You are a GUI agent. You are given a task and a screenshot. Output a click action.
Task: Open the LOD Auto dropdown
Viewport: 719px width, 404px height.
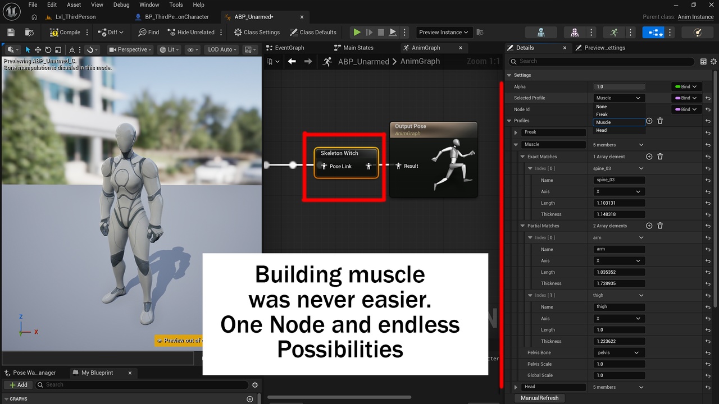(222, 50)
